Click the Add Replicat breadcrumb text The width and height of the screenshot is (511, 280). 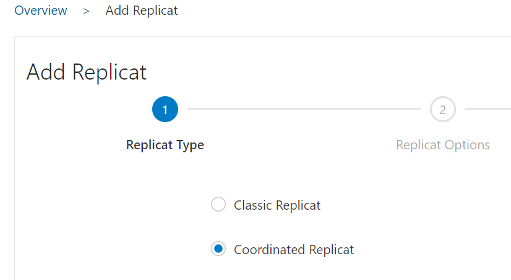click(142, 10)
